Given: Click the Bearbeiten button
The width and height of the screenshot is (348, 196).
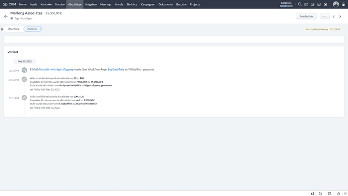Looking at the screenshot, I should point(306,16).
